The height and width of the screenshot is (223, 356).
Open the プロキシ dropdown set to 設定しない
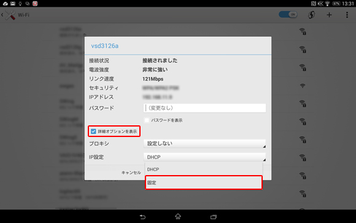[x=204, y=144]
